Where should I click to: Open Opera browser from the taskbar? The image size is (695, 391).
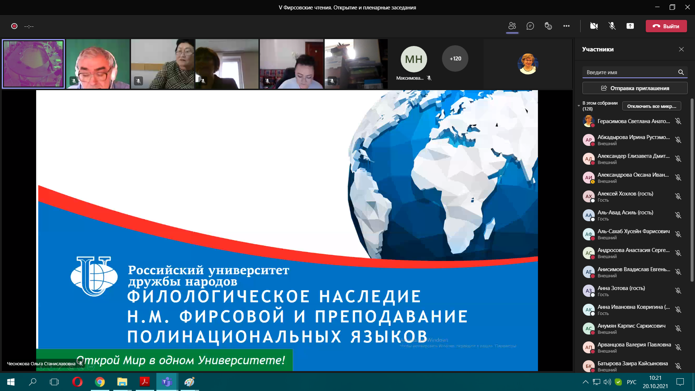point(77,382)
